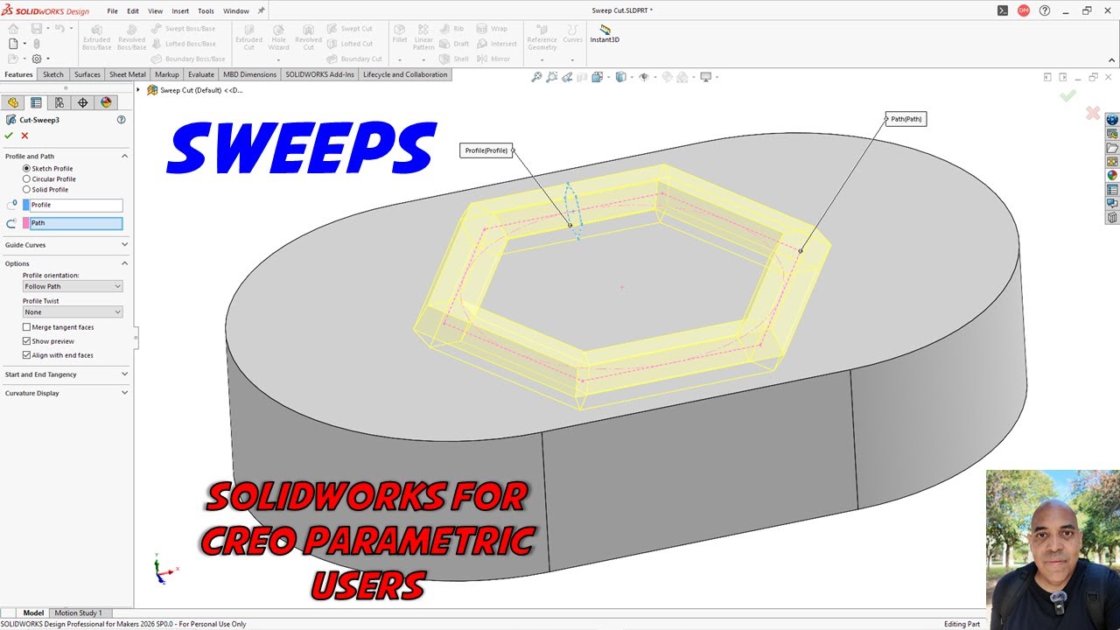This screenshot has height=630, width=1120.
Task: Switch to Motion Study 1 tab
Action: pyautogui.click(x=78, y=612)
